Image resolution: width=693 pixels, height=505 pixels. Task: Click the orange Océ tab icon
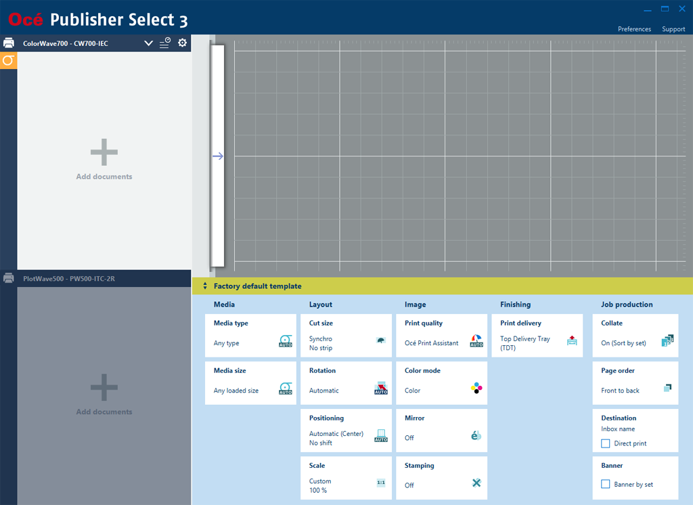click(8, 60)
